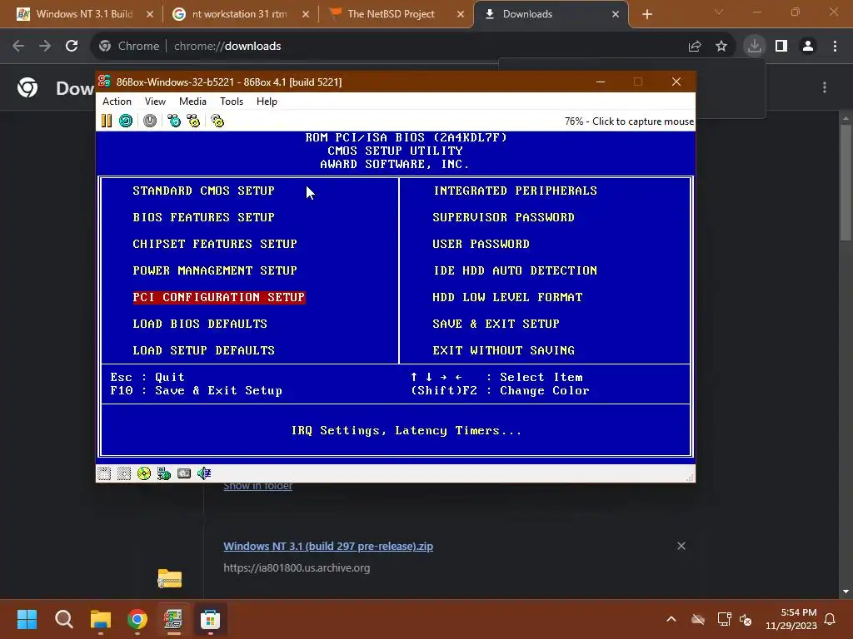
Task: Switch to Windows NT 3.1 Build tab
Action: pyautogui.click(x=85, y=14)
